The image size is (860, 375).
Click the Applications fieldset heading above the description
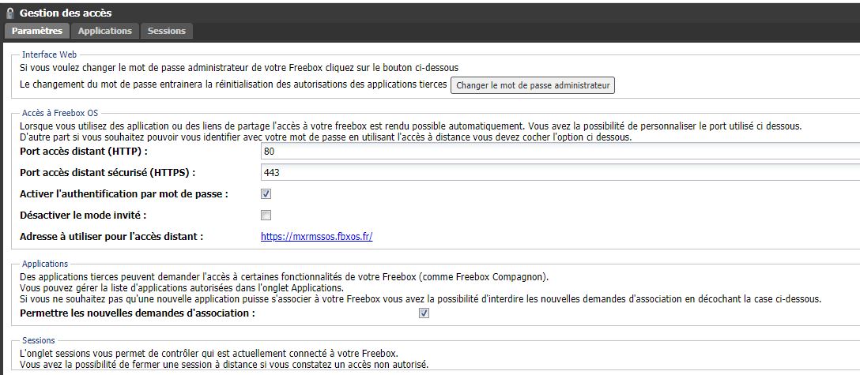[45, 263]
